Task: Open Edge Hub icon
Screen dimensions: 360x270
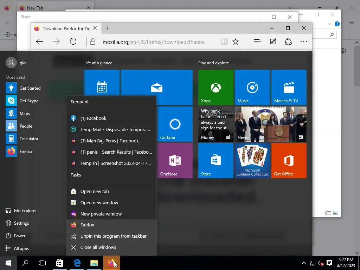Action: 257,41
